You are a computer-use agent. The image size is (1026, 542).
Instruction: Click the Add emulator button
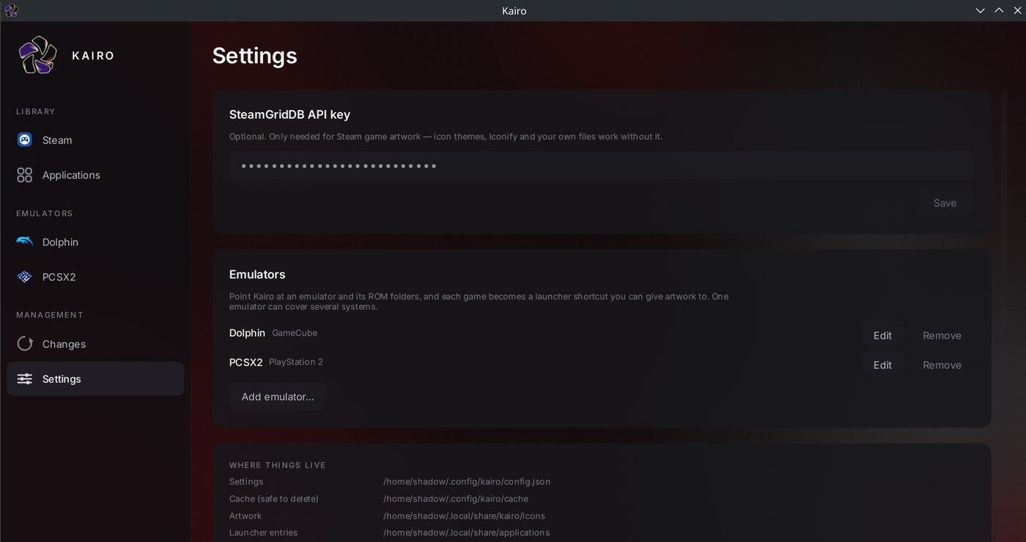[278, 396]
